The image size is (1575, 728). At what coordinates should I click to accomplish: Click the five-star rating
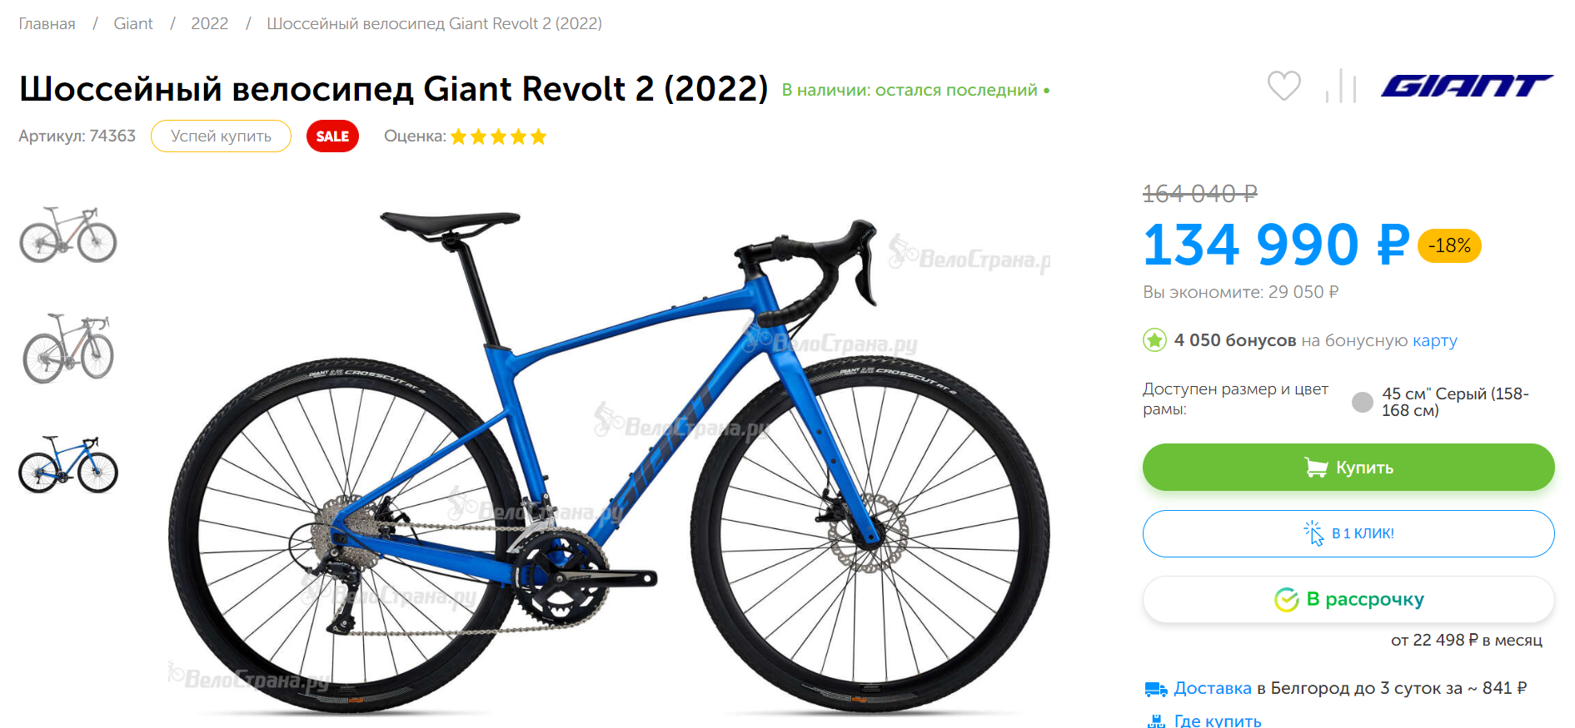[498, 136]
